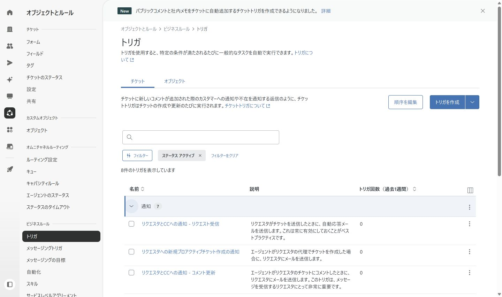
Task: Click the page vertical scrollbar
Action: coord(499,91)
